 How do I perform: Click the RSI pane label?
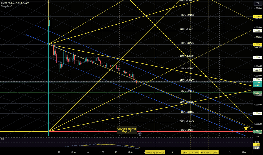click(2, 139)
